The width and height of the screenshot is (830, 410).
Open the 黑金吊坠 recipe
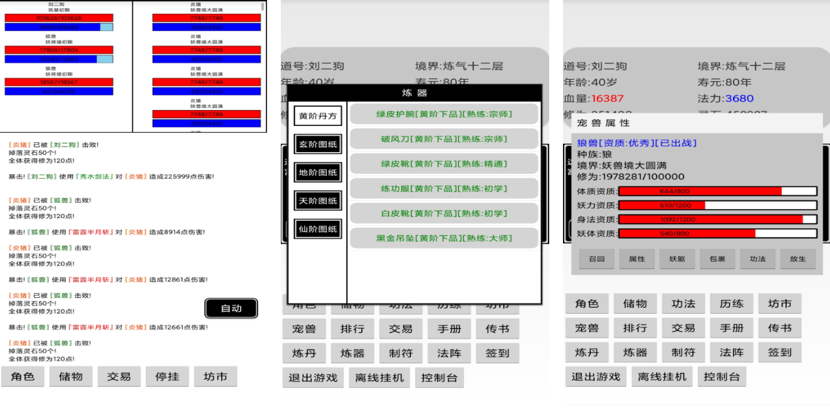[x=444, y=238]
